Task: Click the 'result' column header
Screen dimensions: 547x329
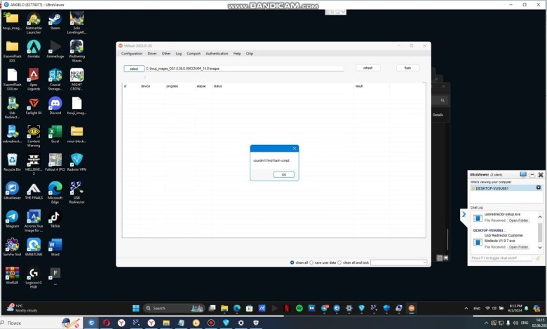Action: pyautogui.click(x=359, y=86)
